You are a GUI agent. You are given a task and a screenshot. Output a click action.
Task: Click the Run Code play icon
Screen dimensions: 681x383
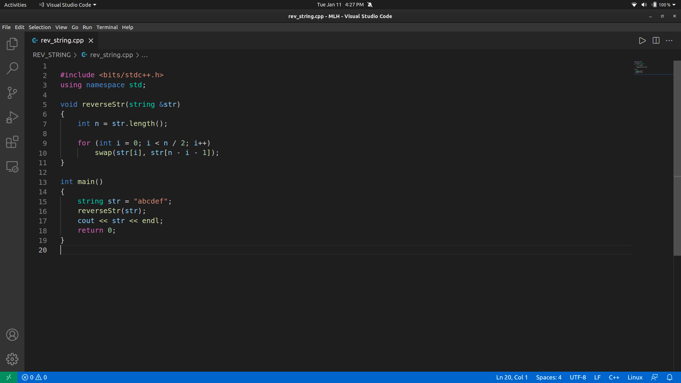[x=642, y=41]
